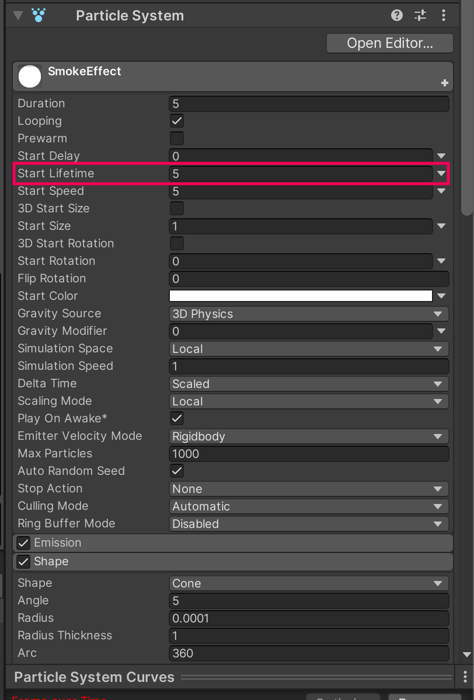Open the Start Lifetime mode dropdown
This screenshot has width=474, height=700.
click(442, 173)
